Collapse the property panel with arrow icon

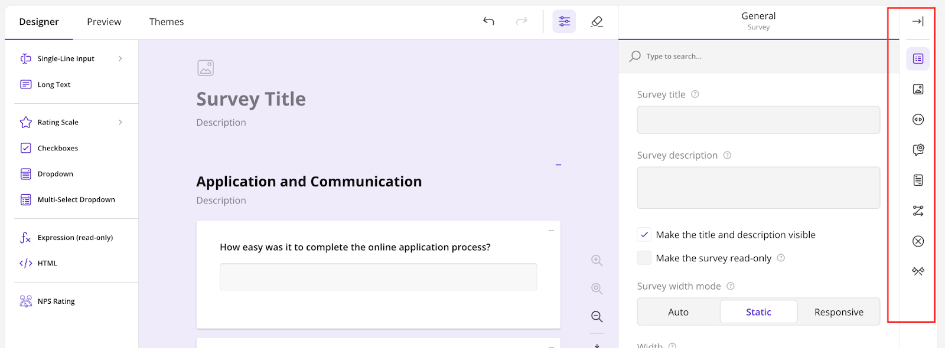pos(918,21)
